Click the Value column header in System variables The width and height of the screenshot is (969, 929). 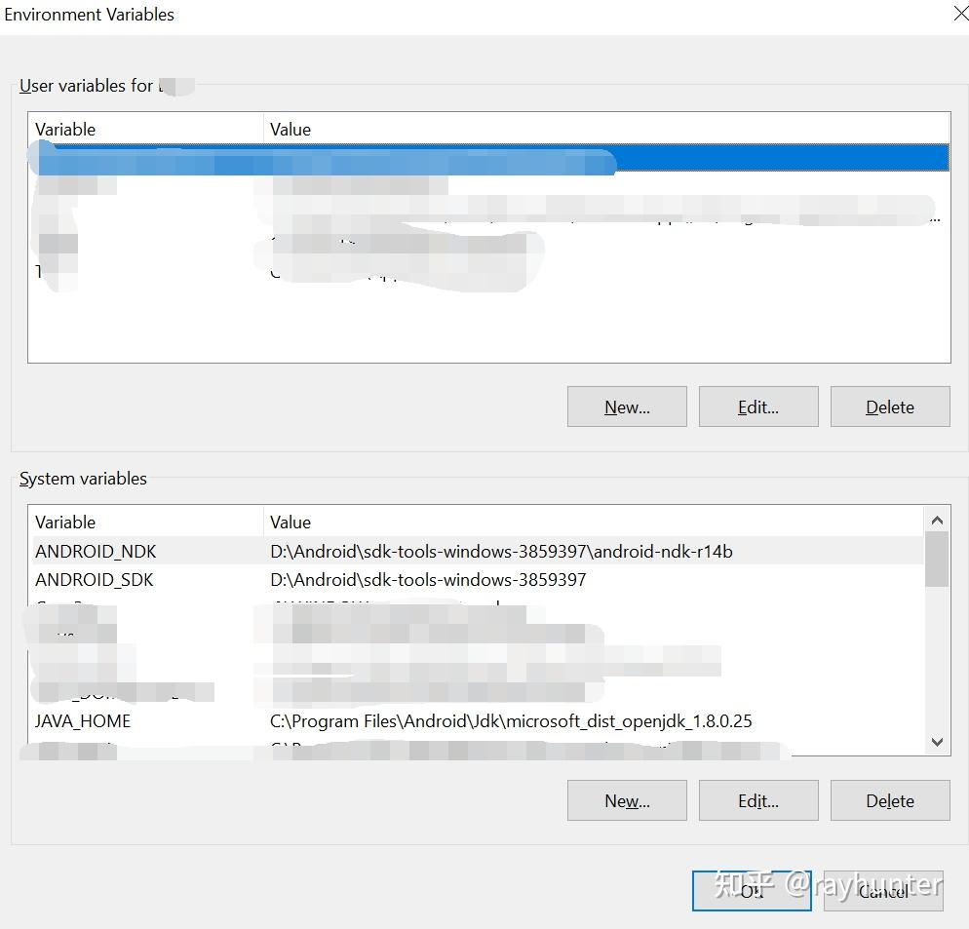[x=487, y=521]
